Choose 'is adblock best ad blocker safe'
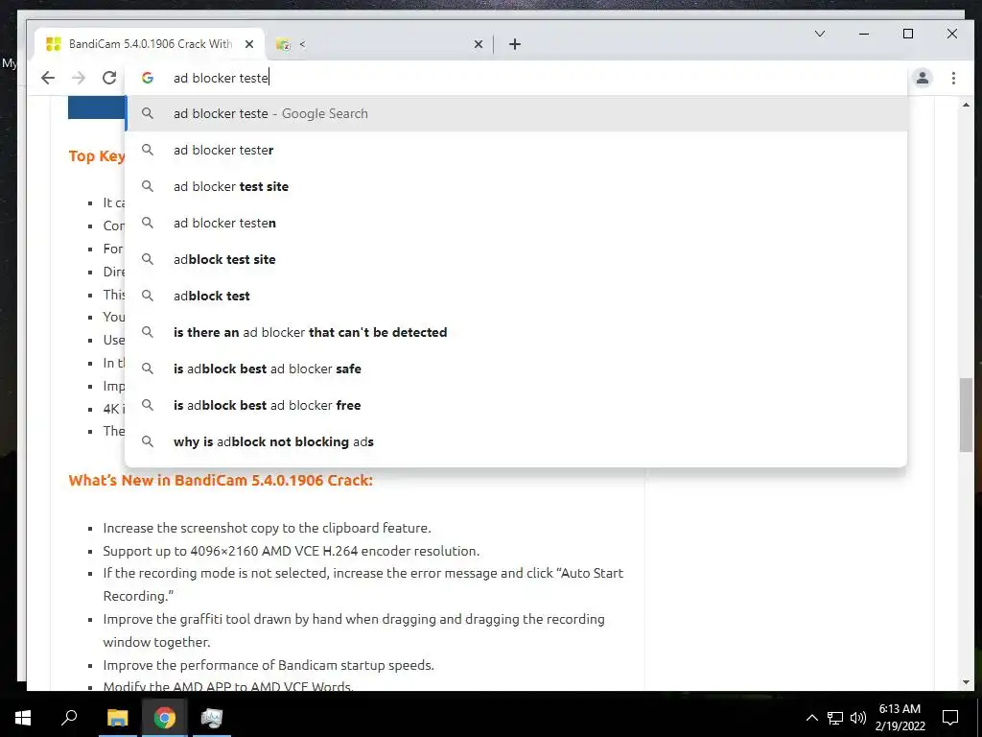982x737 pixels. (516, 368)
